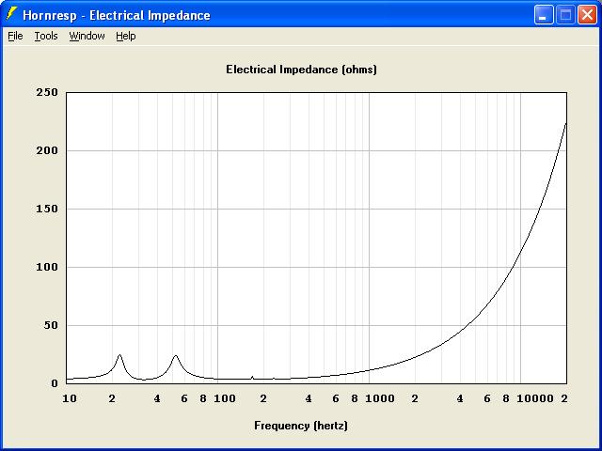Click the Frequency (hertz) axis label
Screen dimensions: 602x451
(301, 426)
